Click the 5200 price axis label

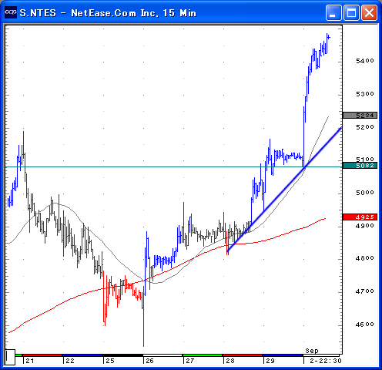tap(365, 127)
